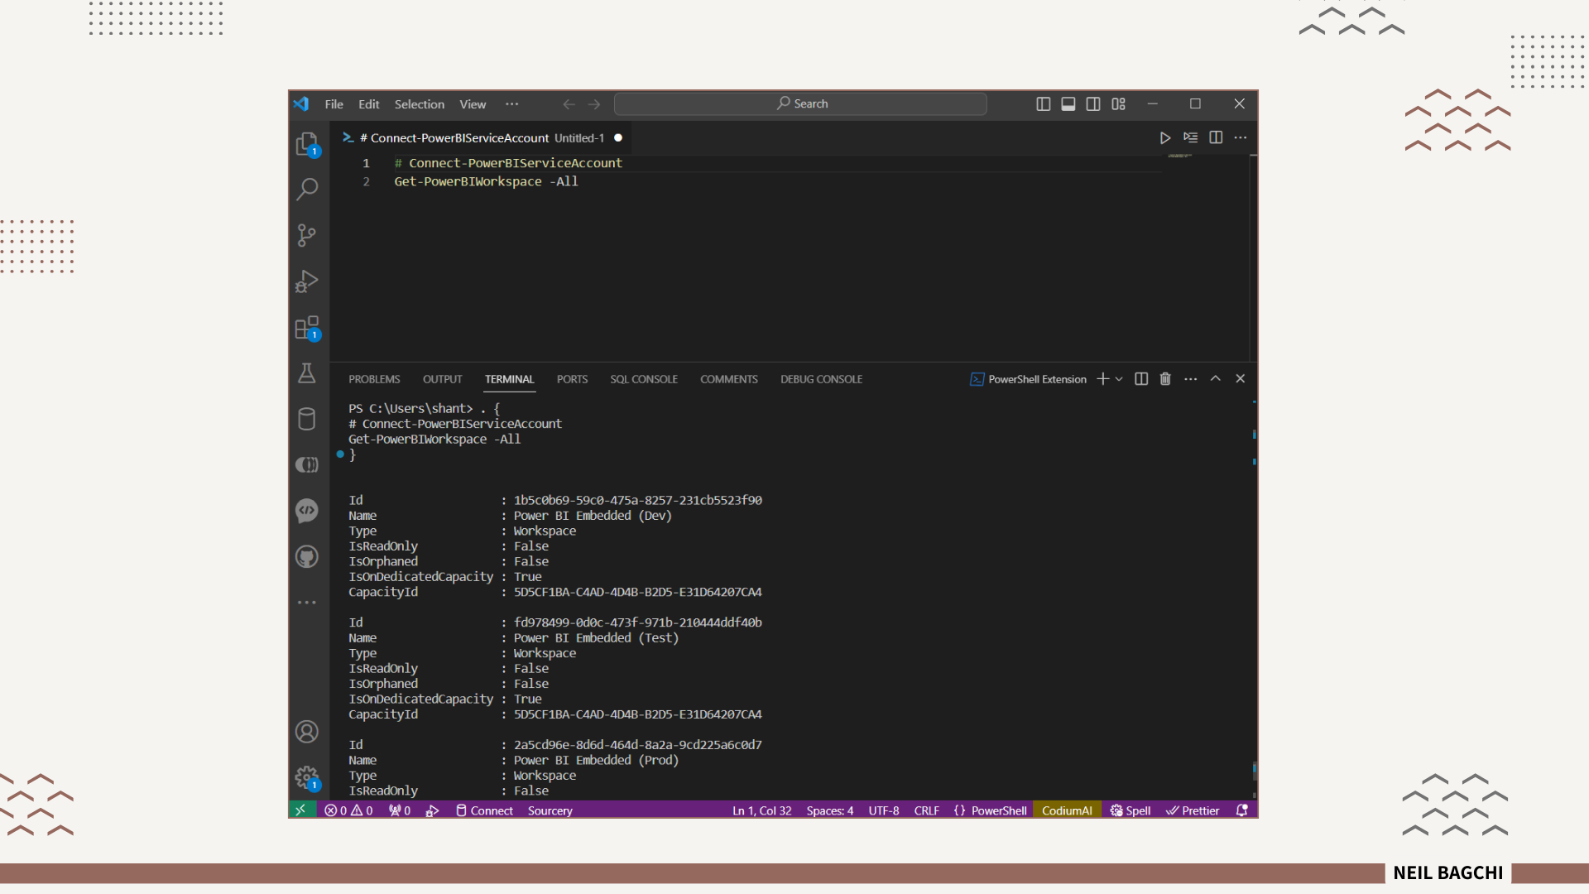Click the PowerShell language indicator in status bar
1589x894 pixels.
pos(989,810)
